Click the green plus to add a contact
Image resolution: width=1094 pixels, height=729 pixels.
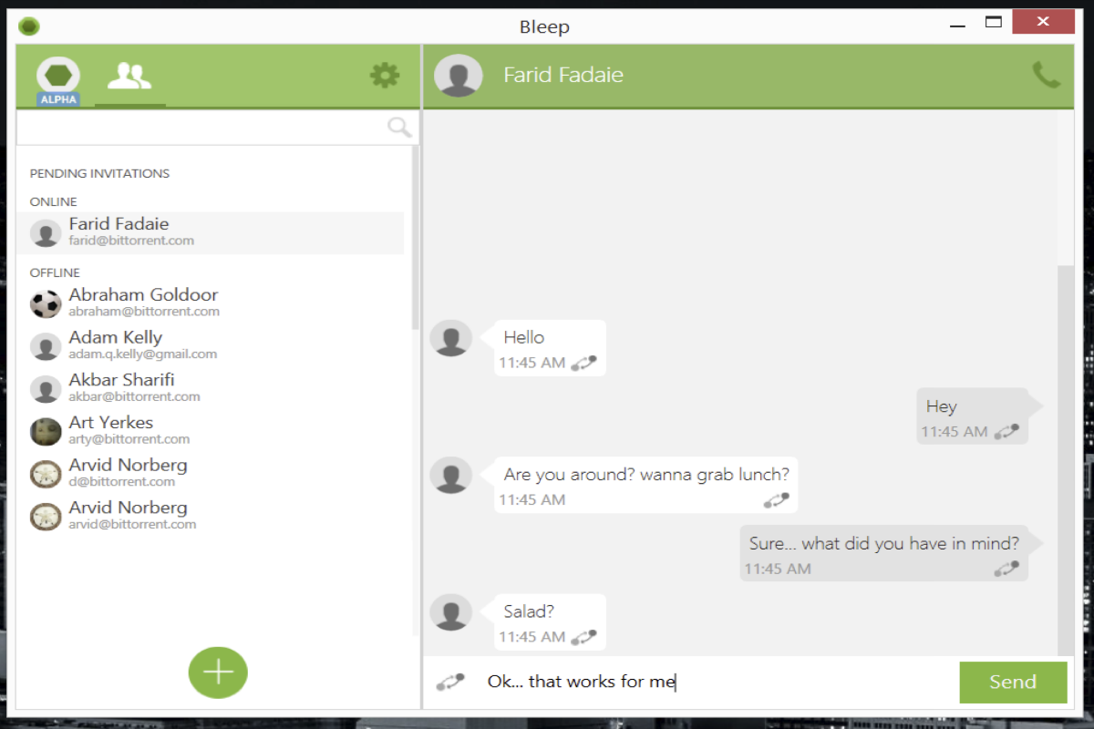[x=217, y=672]
